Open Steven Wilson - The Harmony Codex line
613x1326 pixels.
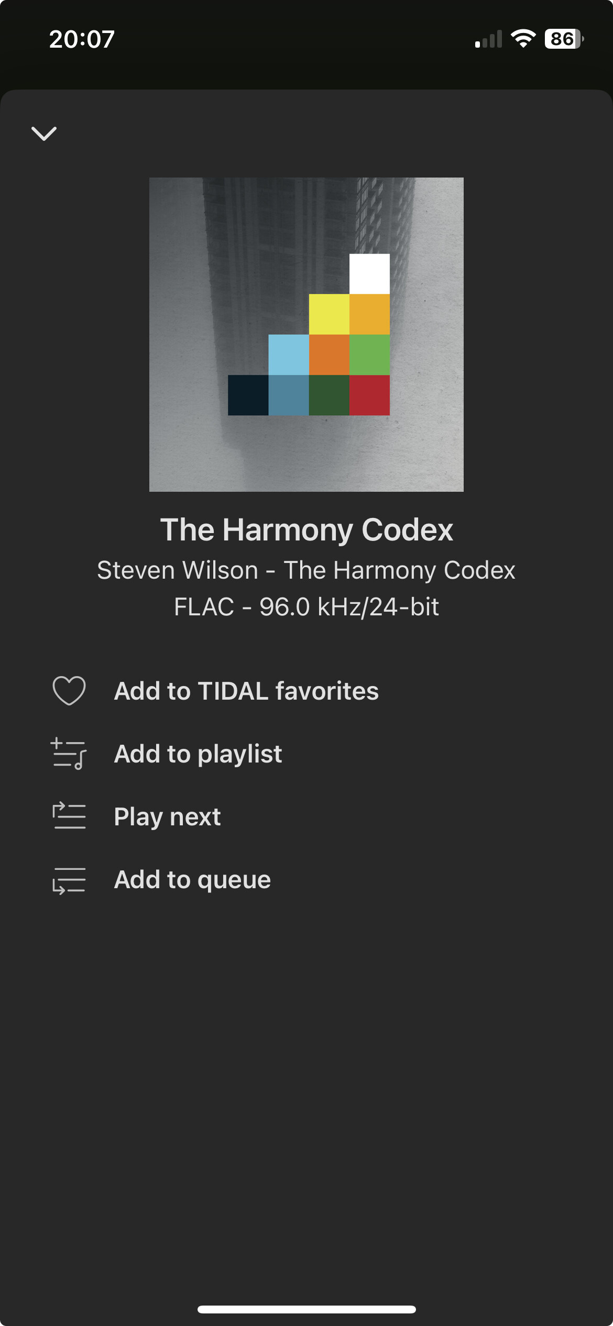[x=306, y=570]
